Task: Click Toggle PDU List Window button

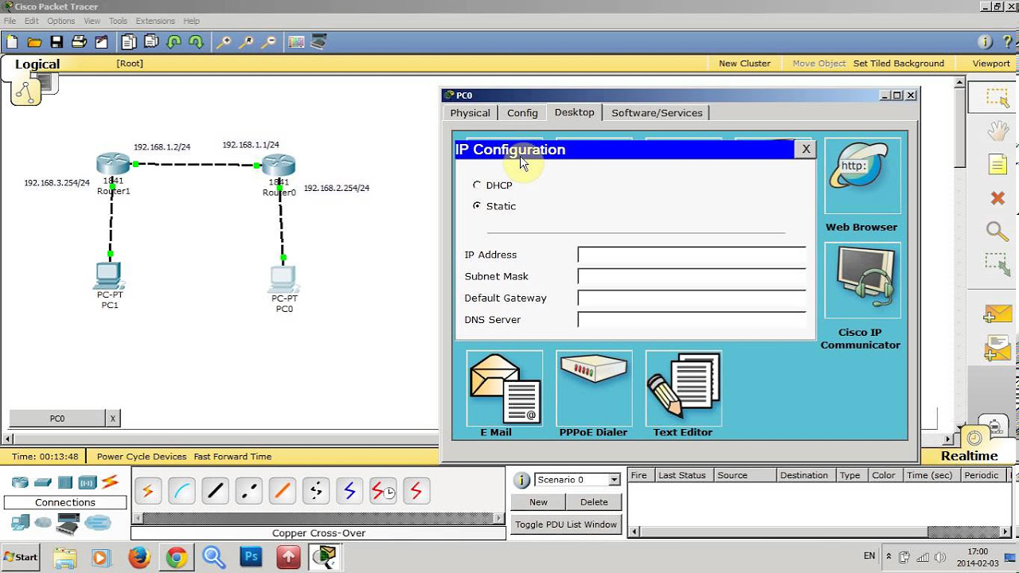Action: coord(566,524)
